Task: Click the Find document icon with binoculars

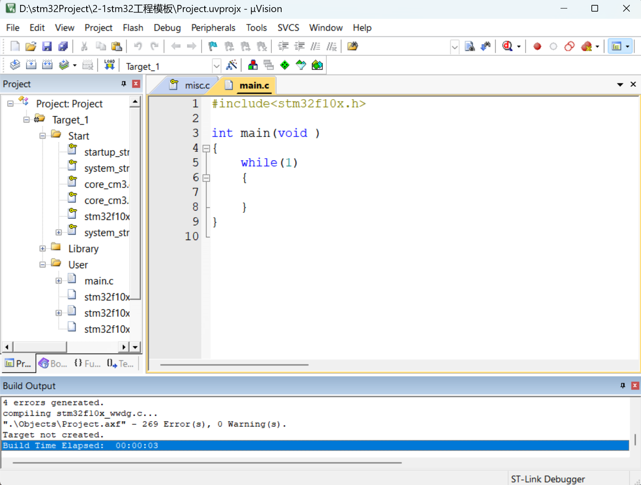Action: [x=469, y=46]
